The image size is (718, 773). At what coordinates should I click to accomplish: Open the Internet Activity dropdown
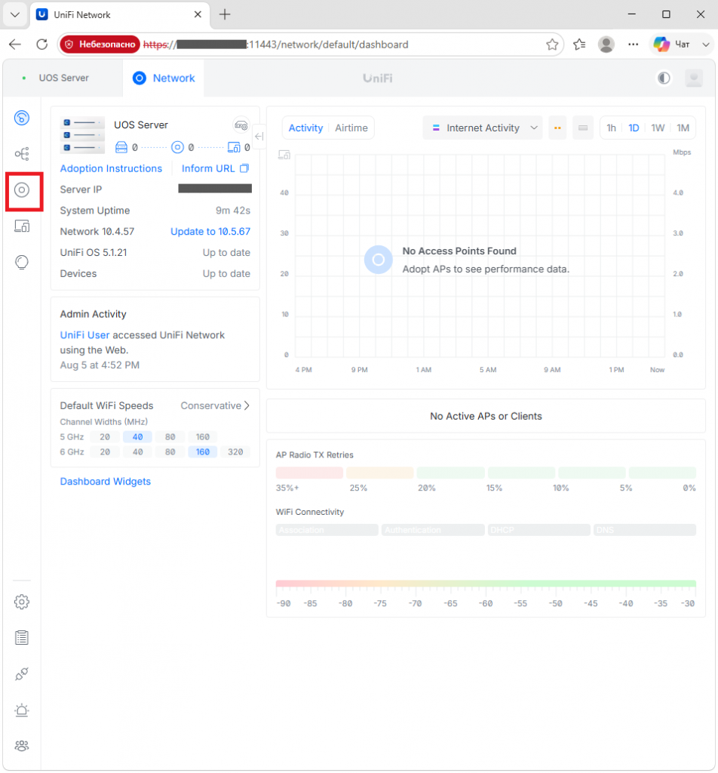[x=483, y=128]
